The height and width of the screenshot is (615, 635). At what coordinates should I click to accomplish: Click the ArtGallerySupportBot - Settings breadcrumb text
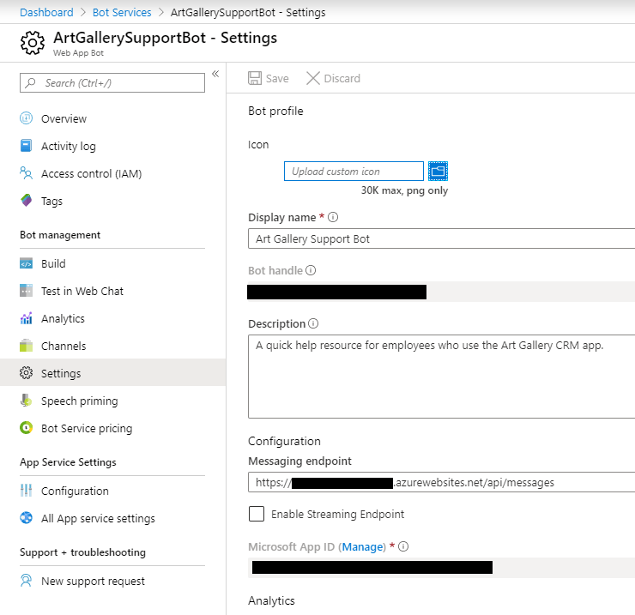(x=248, y=12)
